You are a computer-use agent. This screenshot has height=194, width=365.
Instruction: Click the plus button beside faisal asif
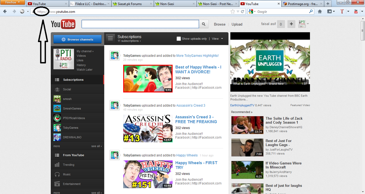(291, 24)
